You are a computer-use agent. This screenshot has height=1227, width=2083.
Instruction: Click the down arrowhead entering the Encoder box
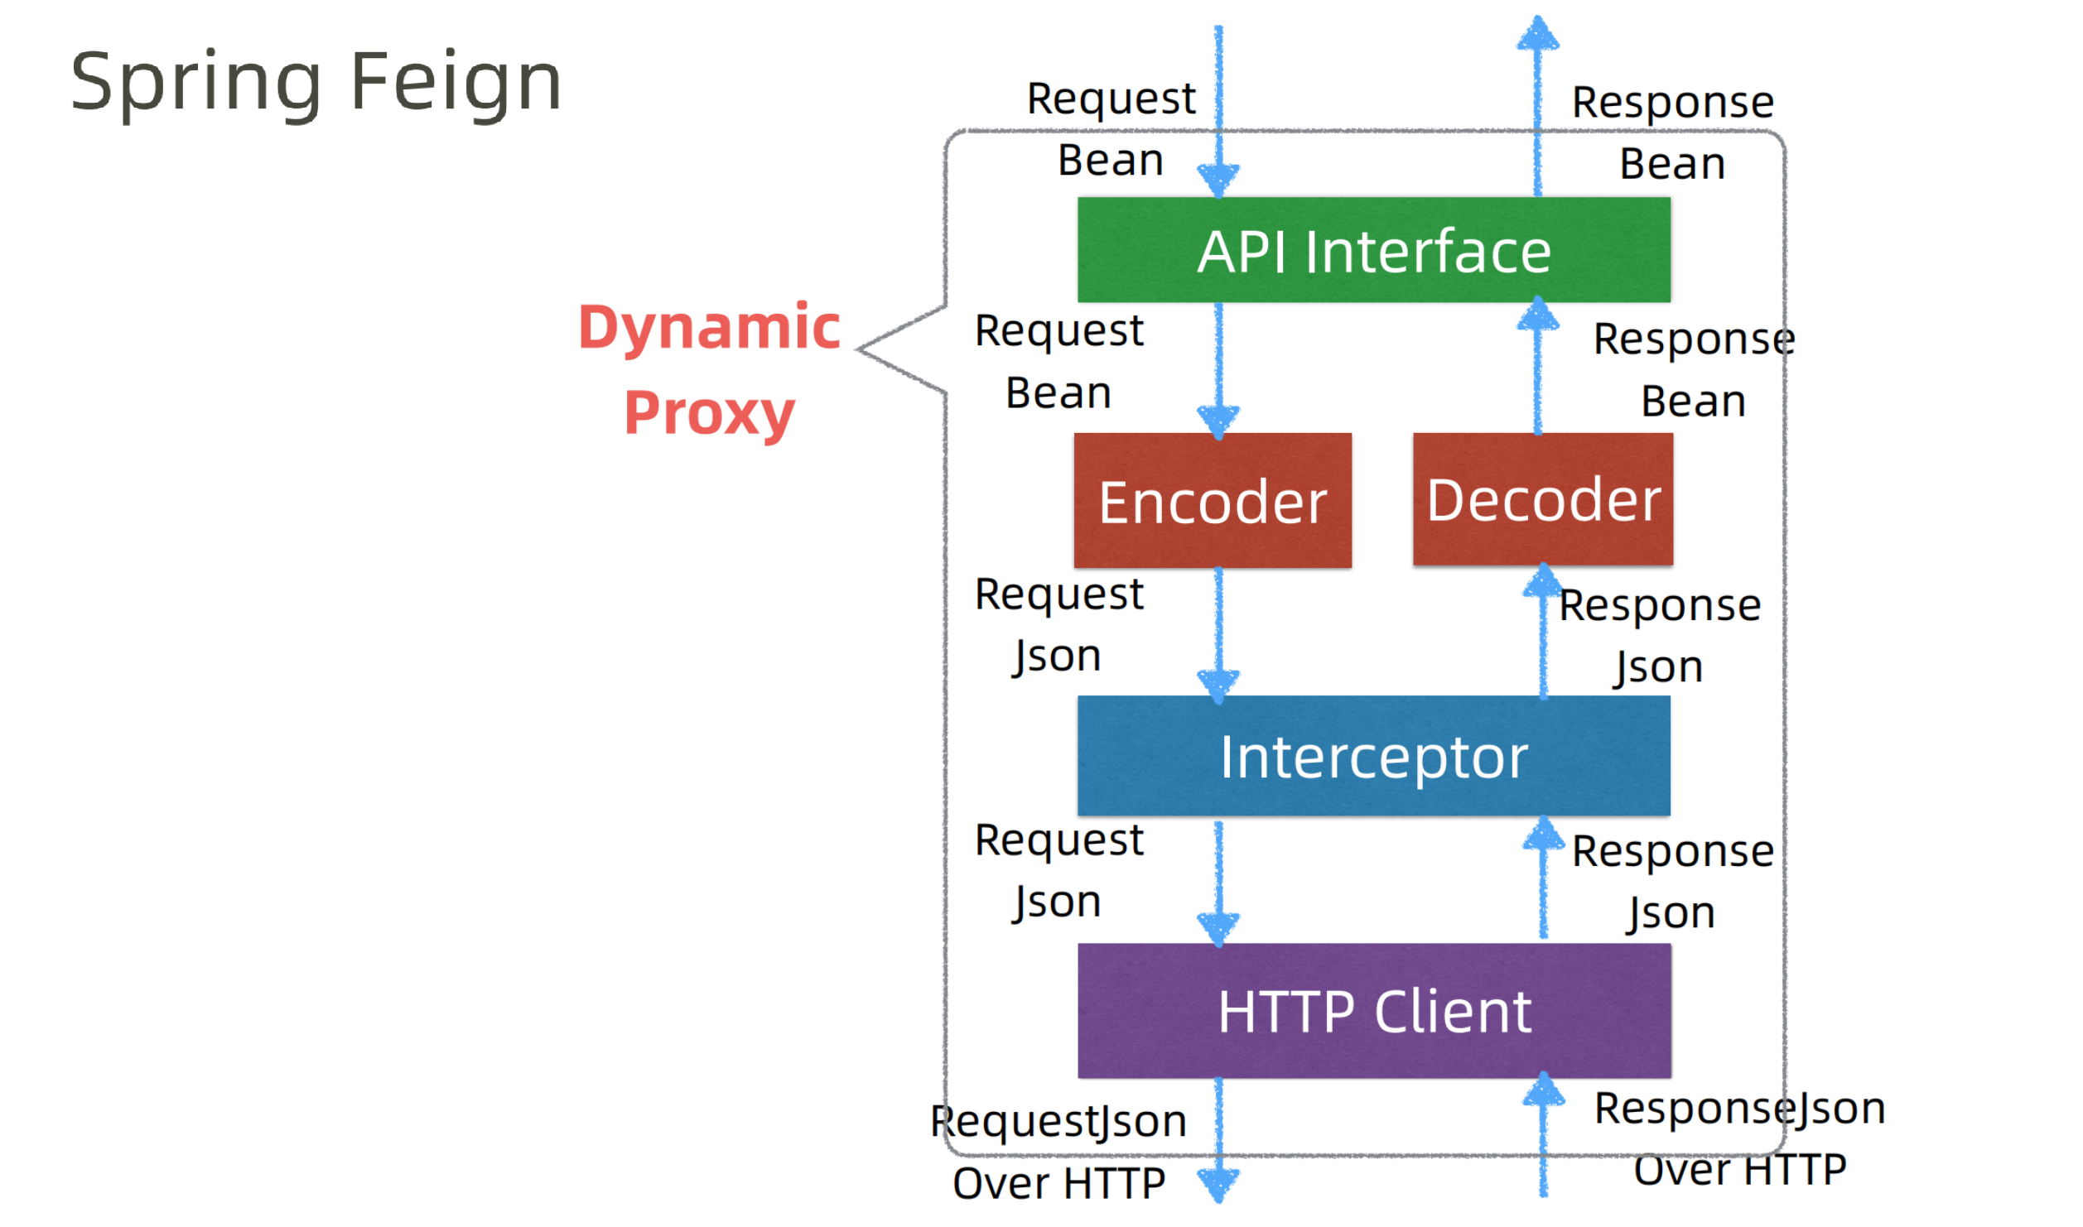tap(1218, 419)
